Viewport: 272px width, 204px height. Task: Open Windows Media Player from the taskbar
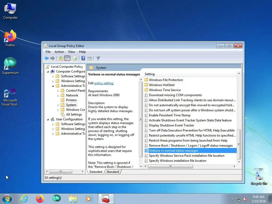[89, 199]
